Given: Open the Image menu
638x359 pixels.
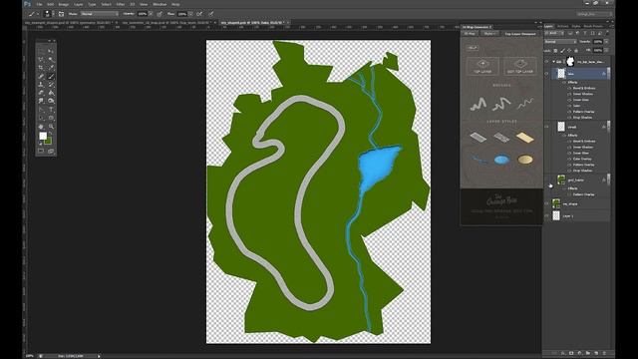Looking at the screenshot, I should tap(64, 4).
